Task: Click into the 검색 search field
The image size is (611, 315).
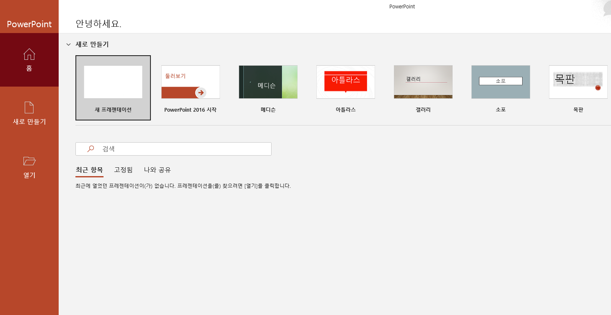Action: pos(173,149)
